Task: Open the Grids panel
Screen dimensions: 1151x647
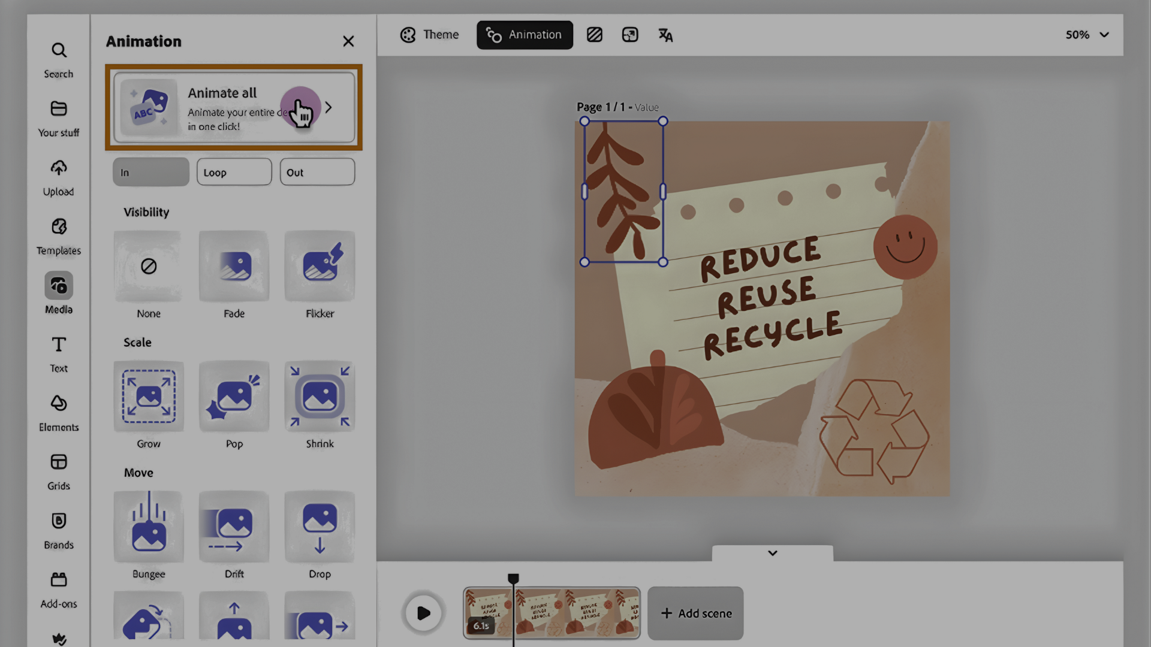Action: (x=59, y=471)
